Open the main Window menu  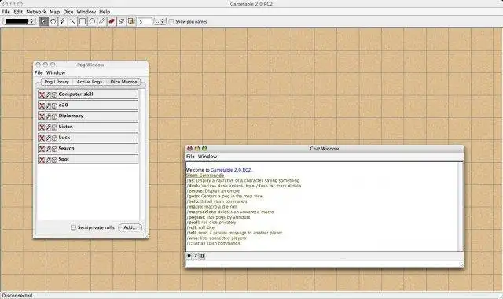point(86,12)
